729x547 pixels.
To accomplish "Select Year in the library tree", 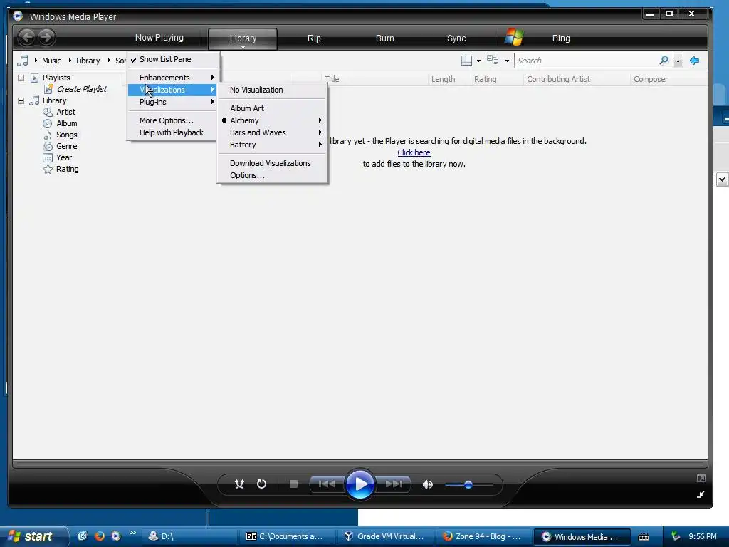I will point(63,157).
